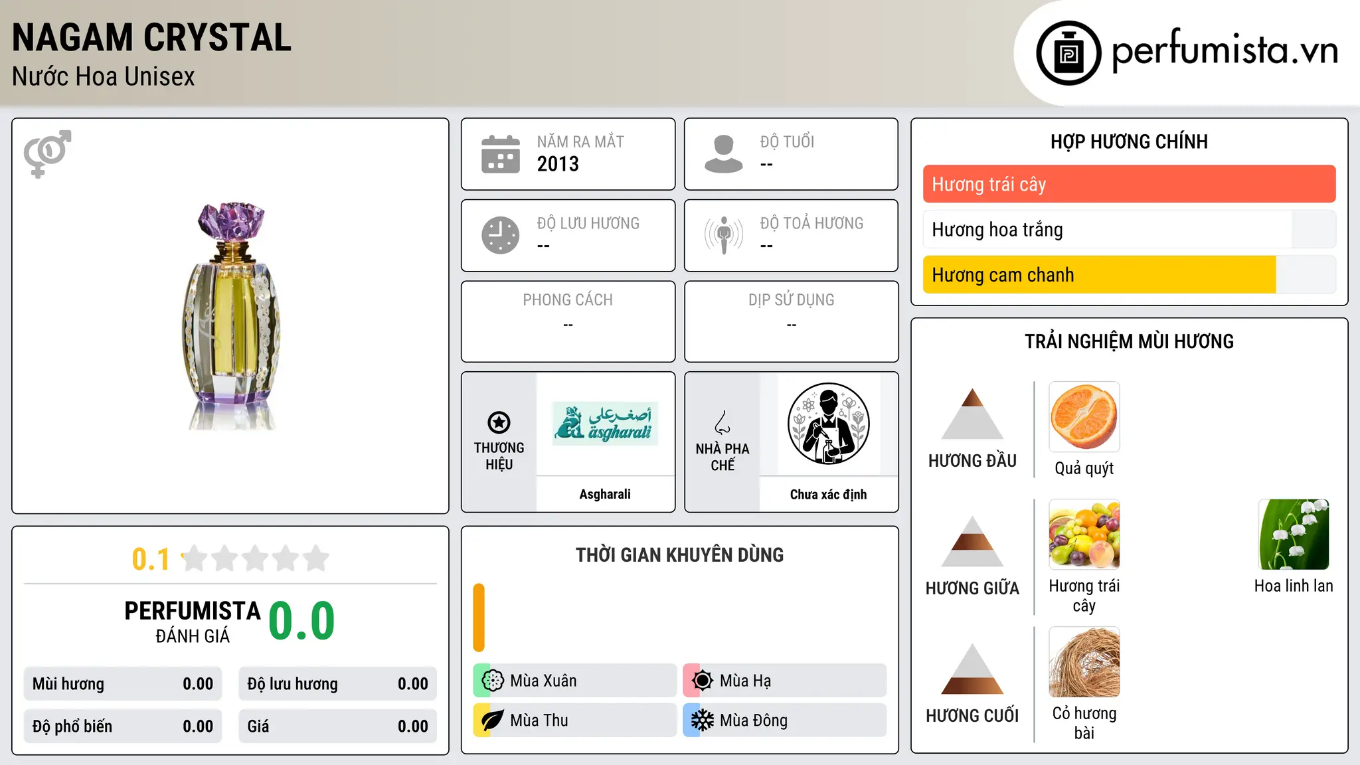Click the PHONG CÁCH card label

pos(568,300)
